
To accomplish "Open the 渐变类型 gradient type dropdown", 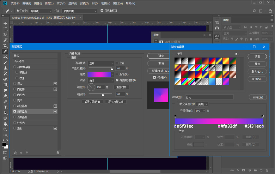I will click(x=202, y=104).
